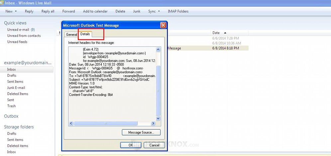Viewport: 331px width, 156px height.
Task: Collapse the example@yourdomain account heading
Action: pyautogui.click(x=28, y=63)
